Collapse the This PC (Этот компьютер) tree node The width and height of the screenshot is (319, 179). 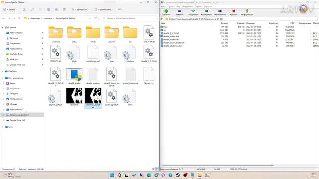tap(2, 78)
